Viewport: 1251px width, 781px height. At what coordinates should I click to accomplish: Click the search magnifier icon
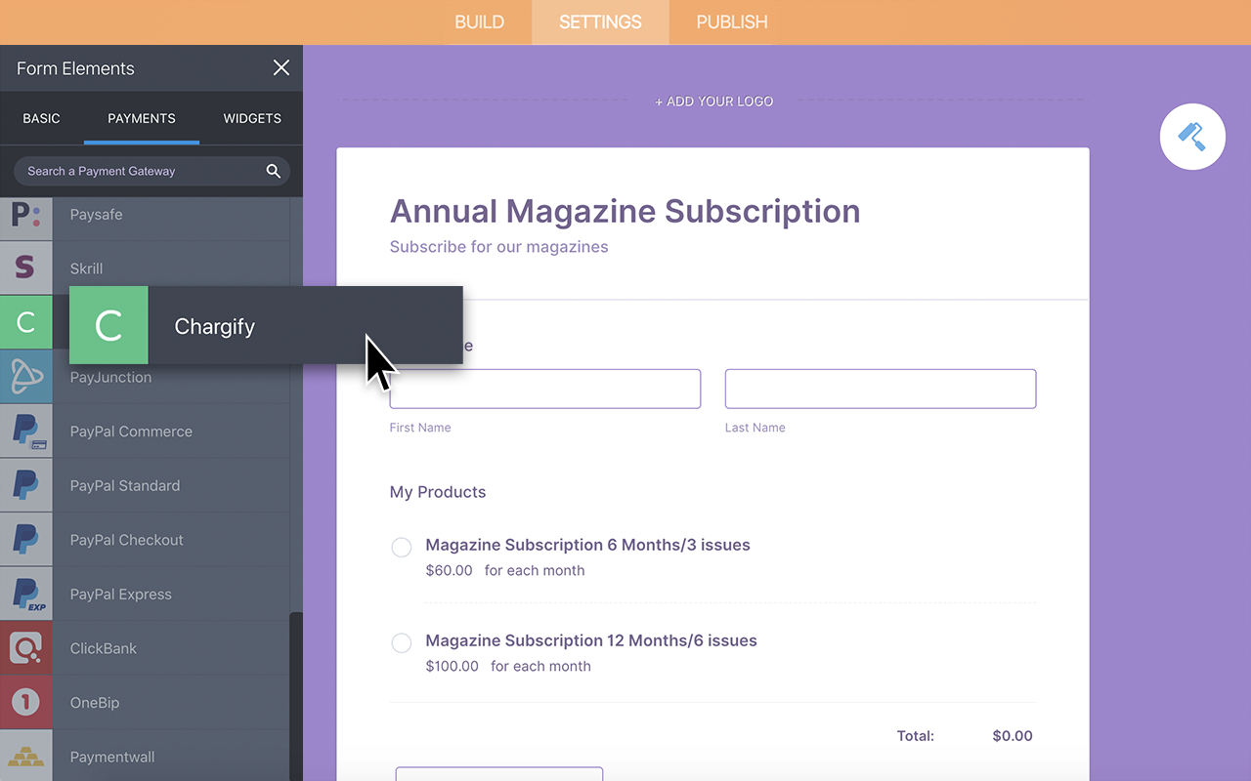click(274, 170)
